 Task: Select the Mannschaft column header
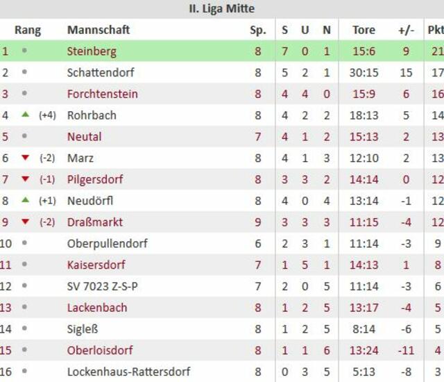[99, 30]
